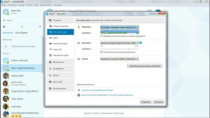Switch to the КОНТАКТЫ tab

tap(8, 33)
